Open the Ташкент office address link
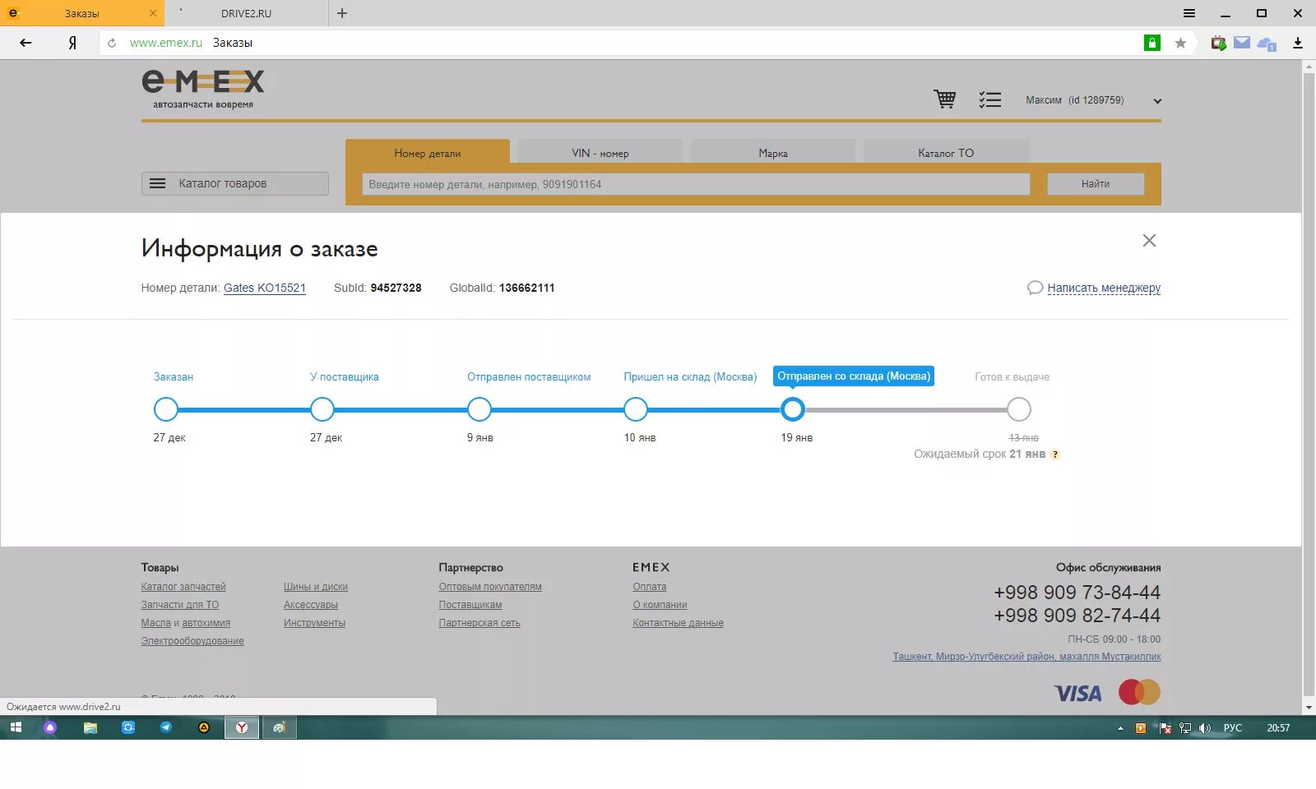 pos(1027,657)
